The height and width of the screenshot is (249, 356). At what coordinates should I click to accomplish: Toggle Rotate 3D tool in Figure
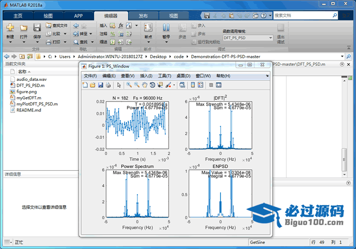point(152,85)
